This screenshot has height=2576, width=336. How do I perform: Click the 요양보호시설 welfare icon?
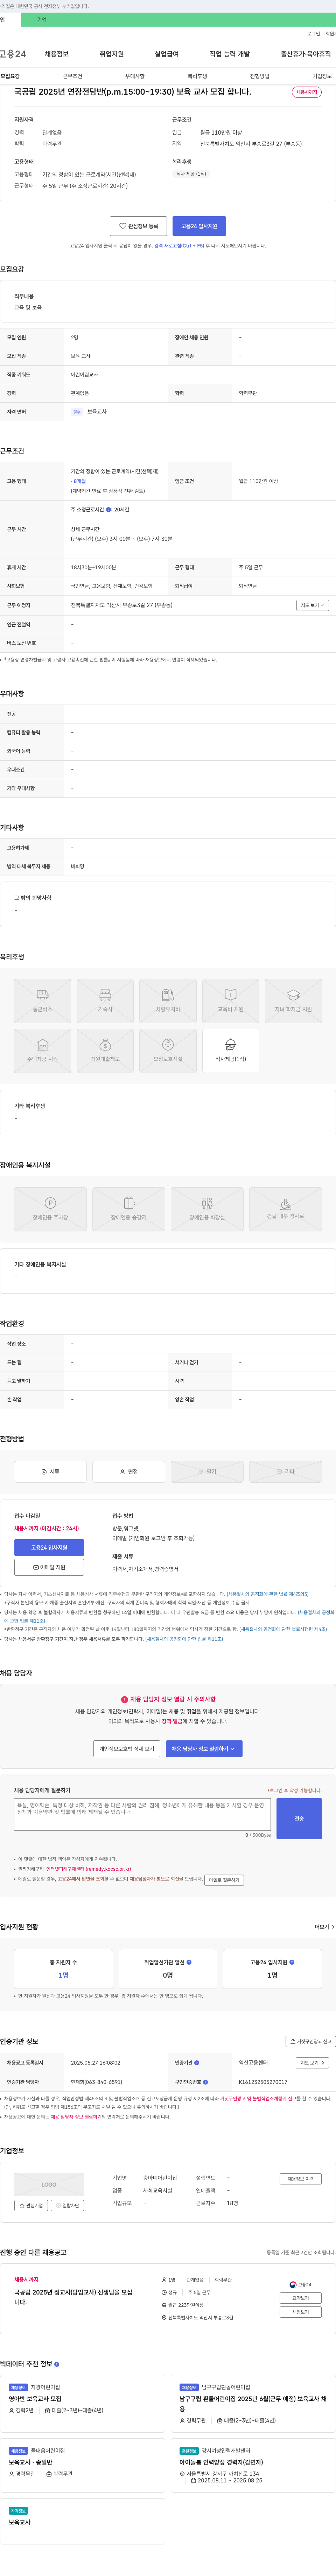pyautogui.click(x=168, y=1050)
